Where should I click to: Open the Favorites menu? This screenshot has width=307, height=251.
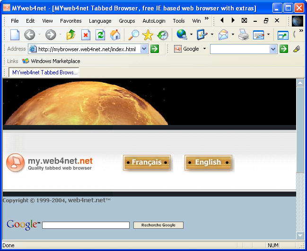point(70,21)
